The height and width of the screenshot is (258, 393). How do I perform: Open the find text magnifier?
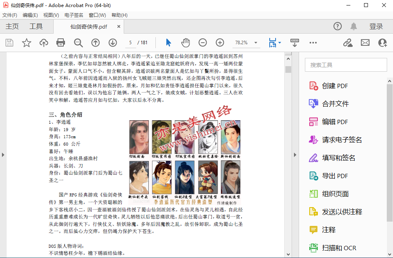tap(78, 43)
